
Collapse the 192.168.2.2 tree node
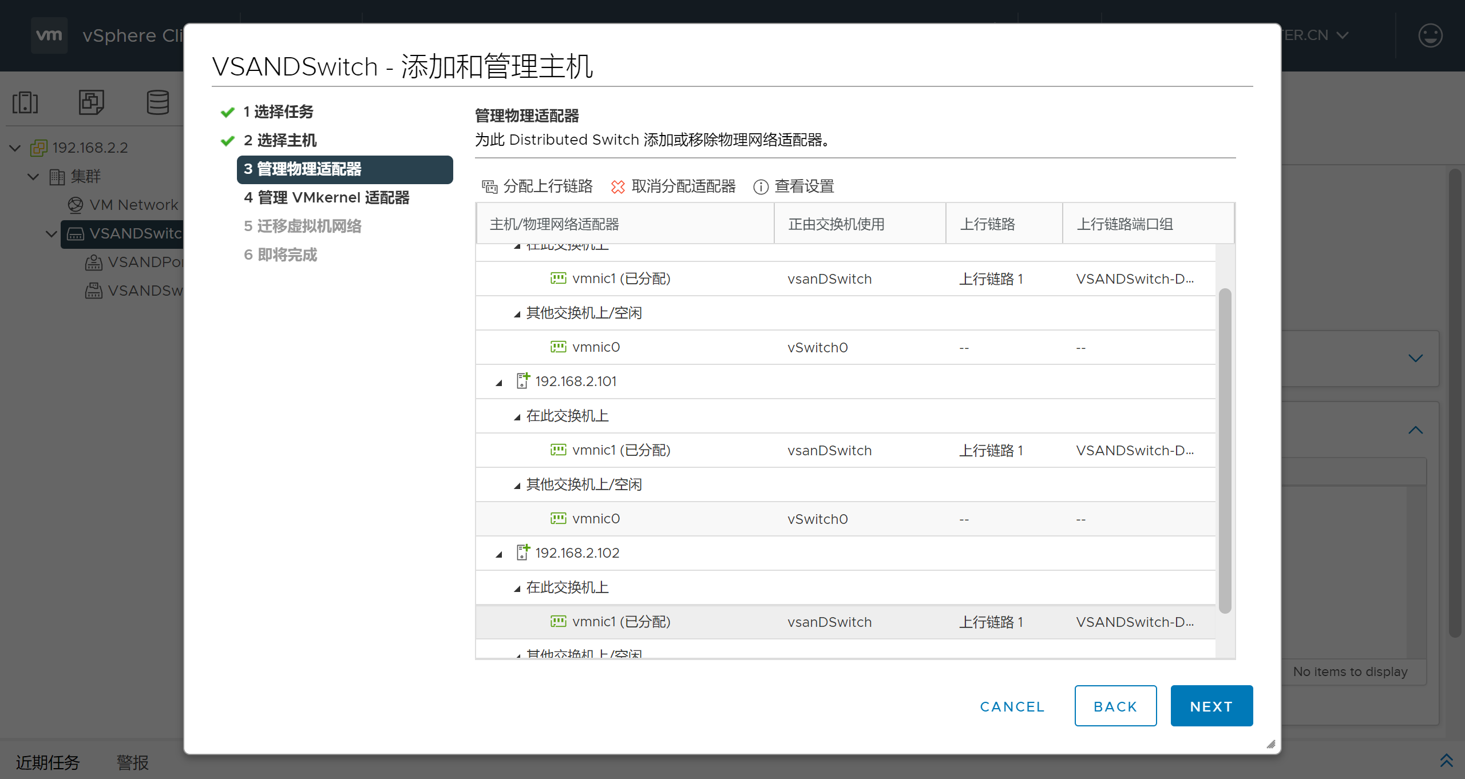(15, 148)
